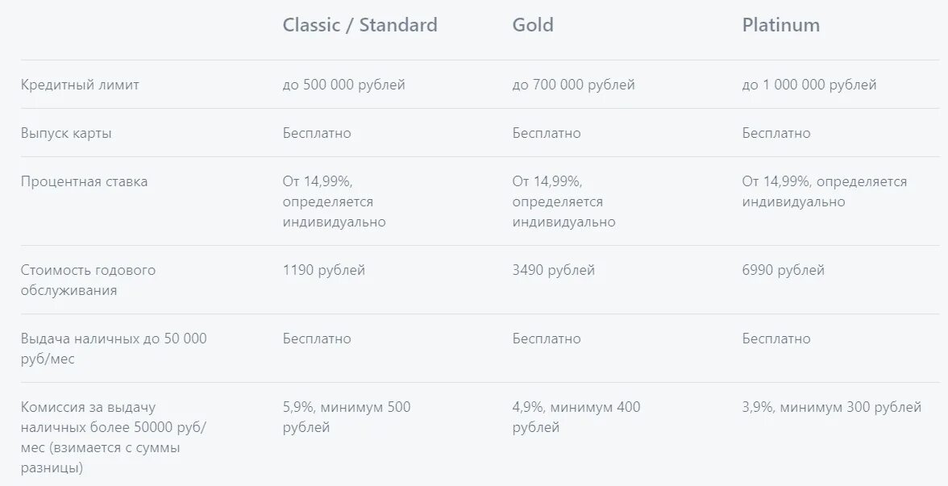The width and height of the screenshot is (948, 486).
Task: Click the 4,9%, минимум 400 рублей cell
Action: point(576,417)
